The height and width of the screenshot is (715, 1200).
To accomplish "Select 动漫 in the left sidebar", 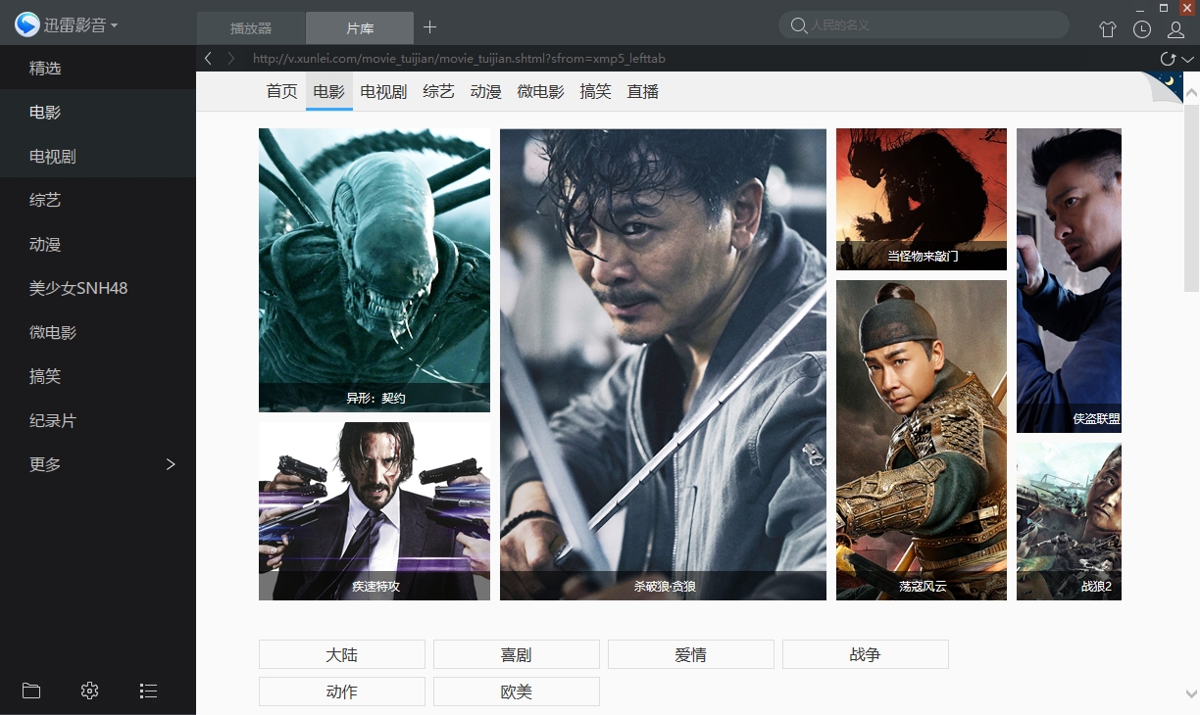I will click(x=98, y=245).
